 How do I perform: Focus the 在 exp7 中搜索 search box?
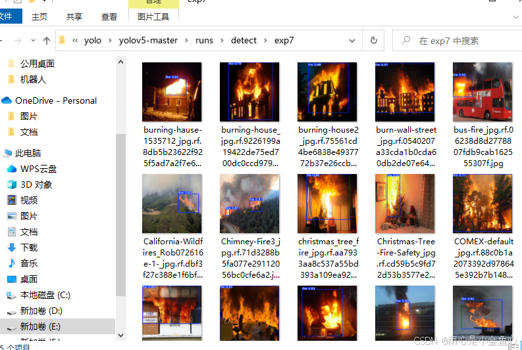coord(457,41)
